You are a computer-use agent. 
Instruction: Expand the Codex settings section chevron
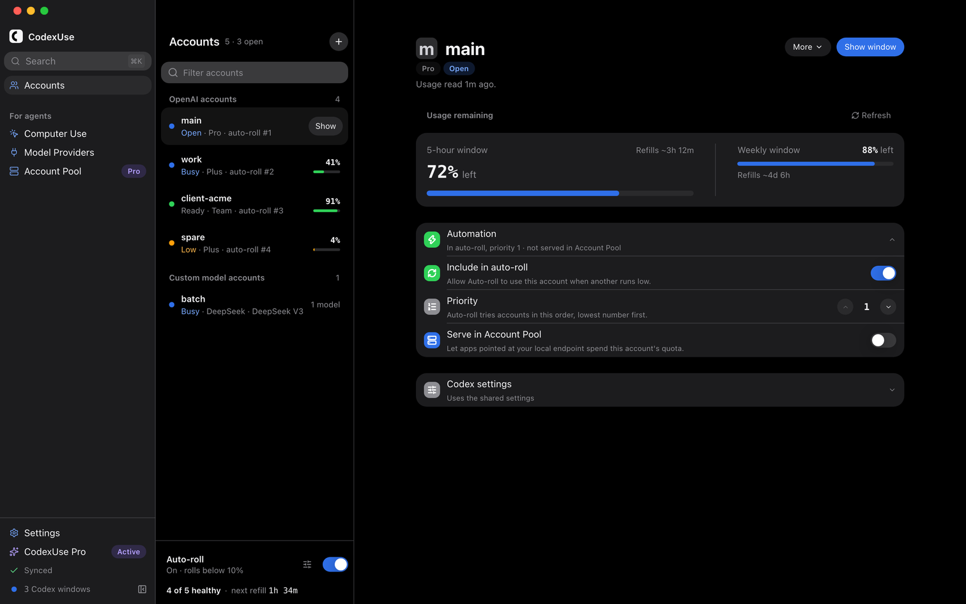(892, 390)
